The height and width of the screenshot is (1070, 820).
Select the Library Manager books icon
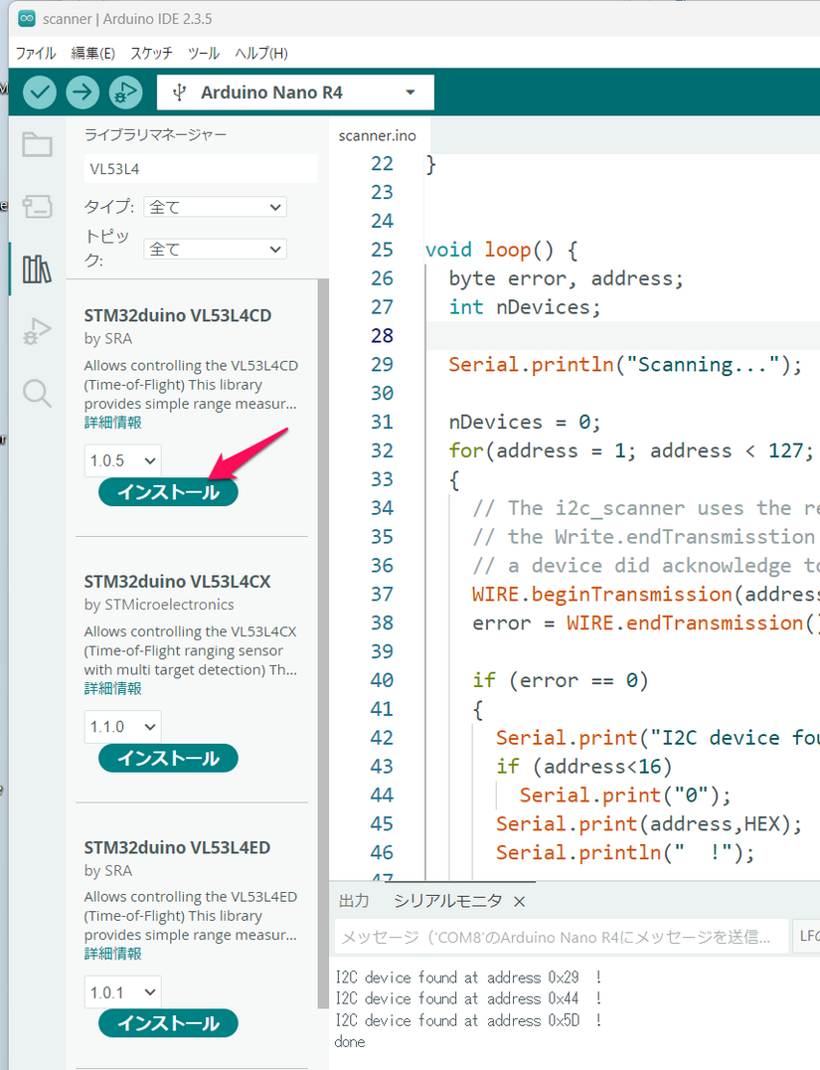coord(37,268)
